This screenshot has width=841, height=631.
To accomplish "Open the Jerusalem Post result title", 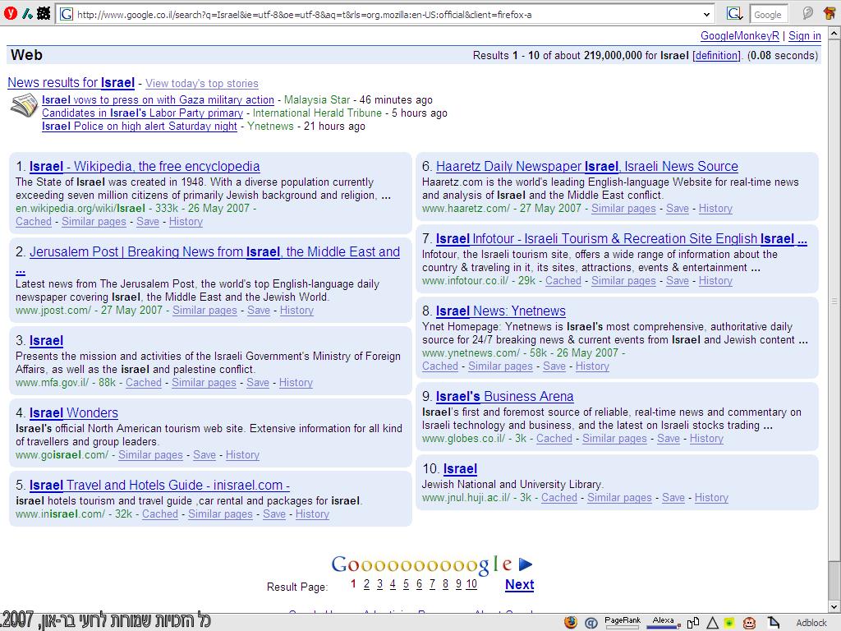I will (214, 251).
